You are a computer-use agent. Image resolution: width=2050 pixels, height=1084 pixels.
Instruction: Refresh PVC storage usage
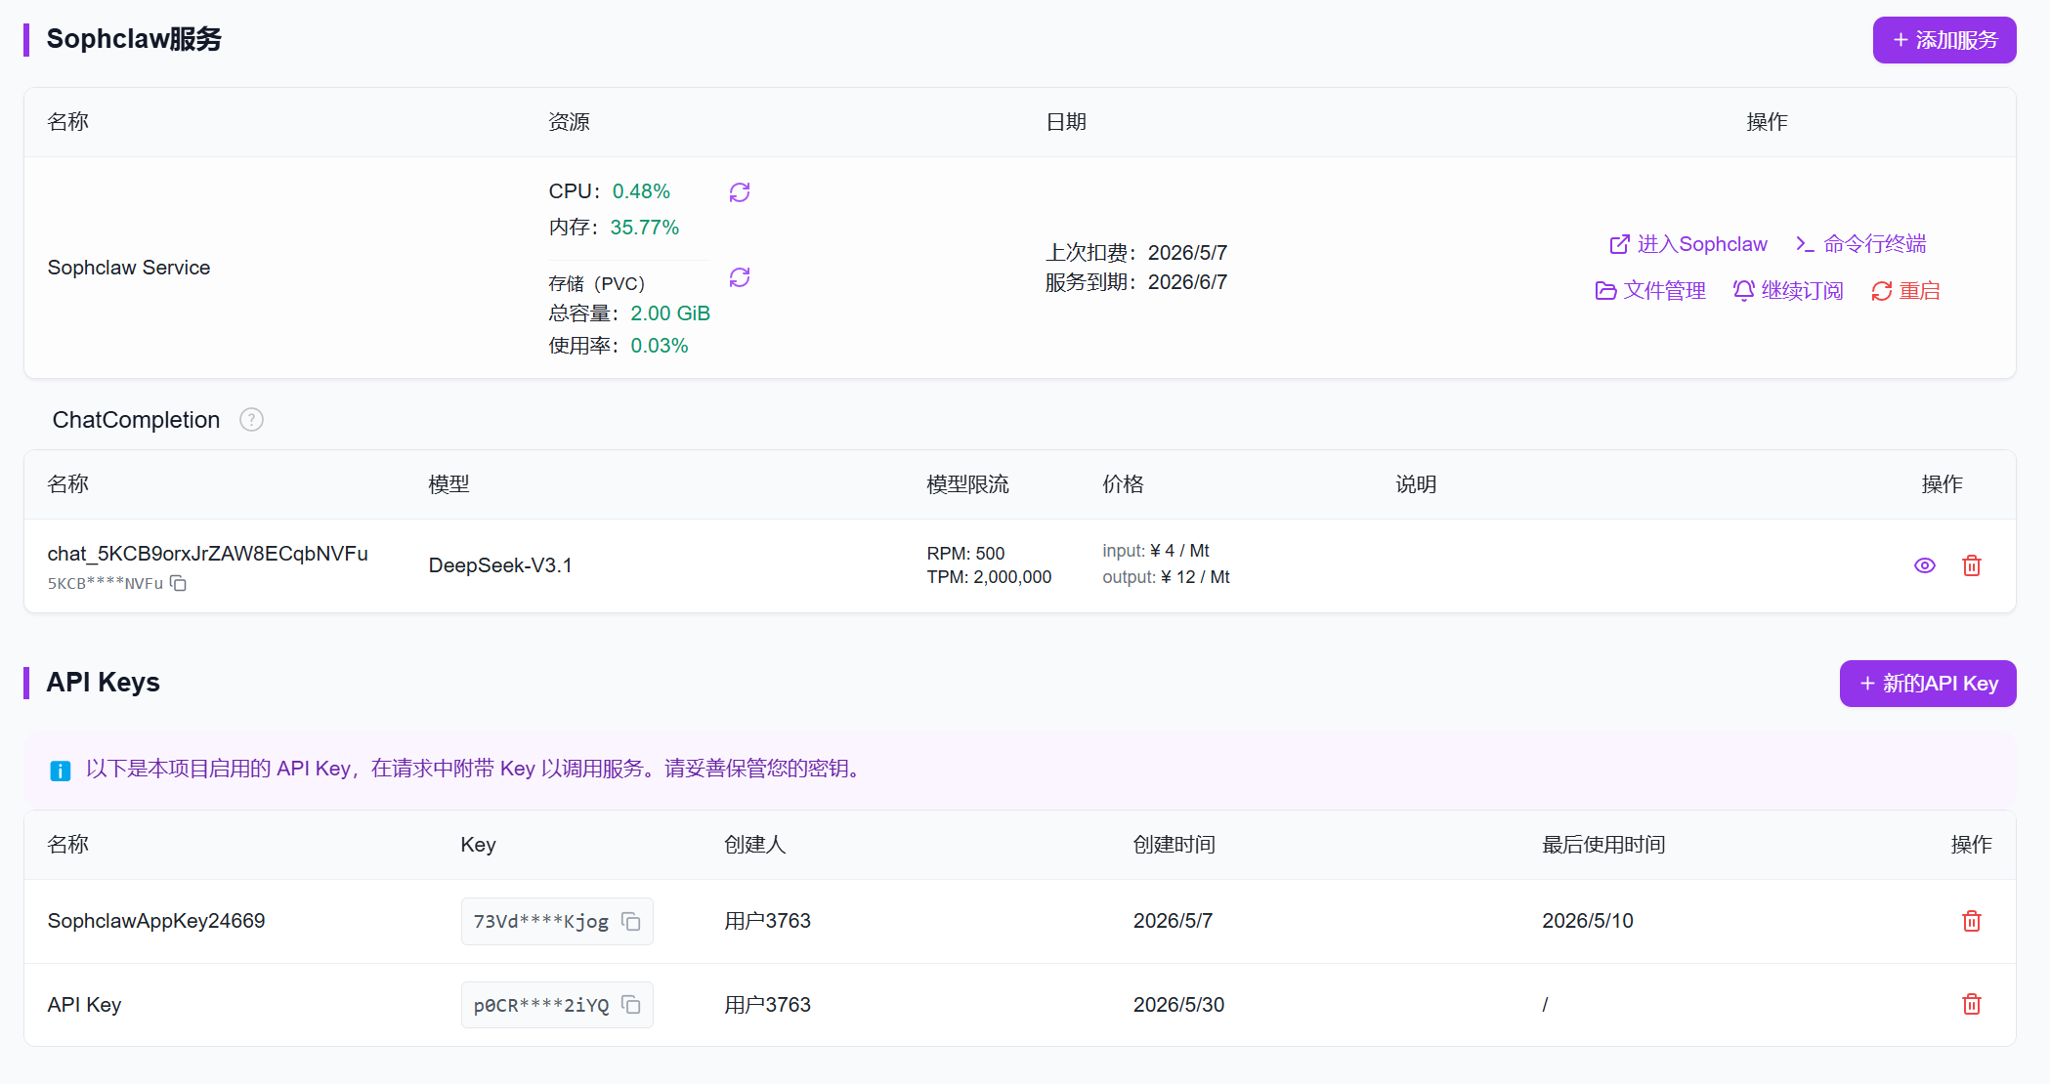(740, 277)
